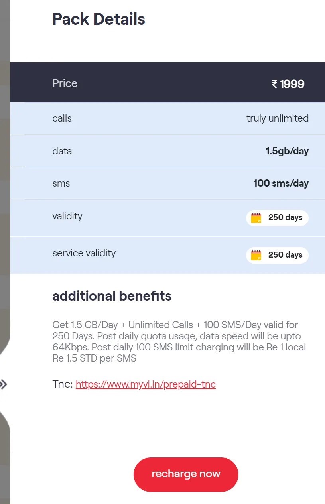This screenshot has width=325, height=504.
Task: Open the Pack Details header tab
Action: point(98,19)
